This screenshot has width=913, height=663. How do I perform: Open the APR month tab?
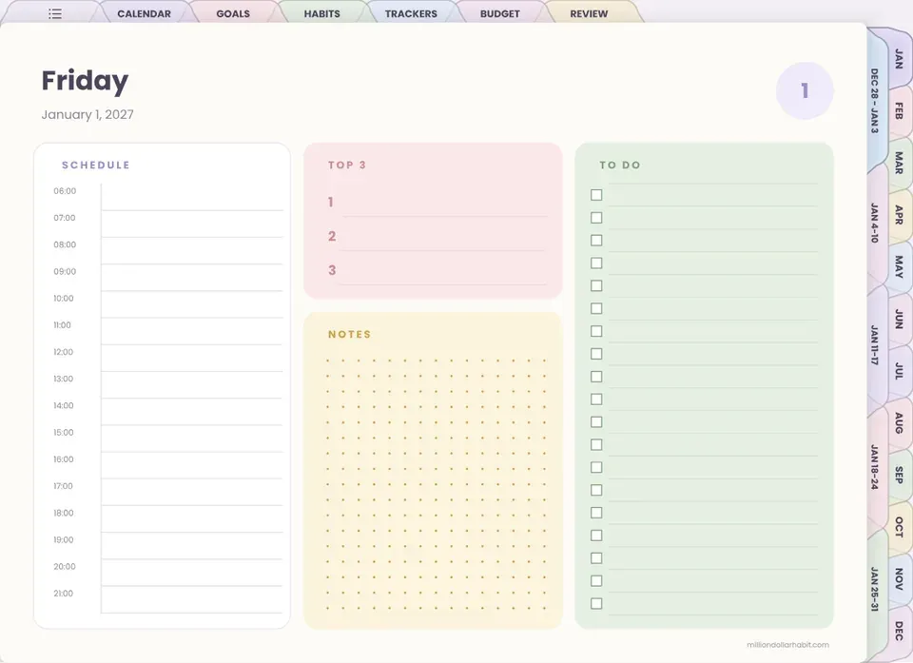(899, 215)
